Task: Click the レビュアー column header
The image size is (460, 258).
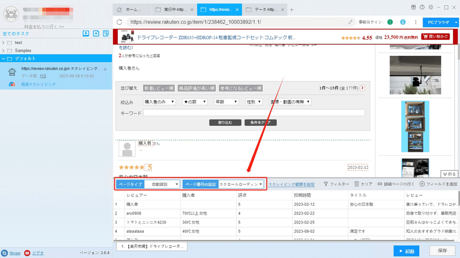Action: pos(152,195)
